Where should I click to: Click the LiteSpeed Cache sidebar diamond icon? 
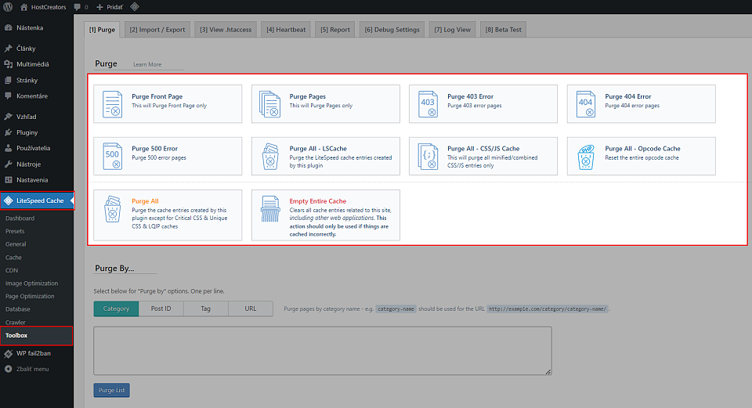pos(8,200)
